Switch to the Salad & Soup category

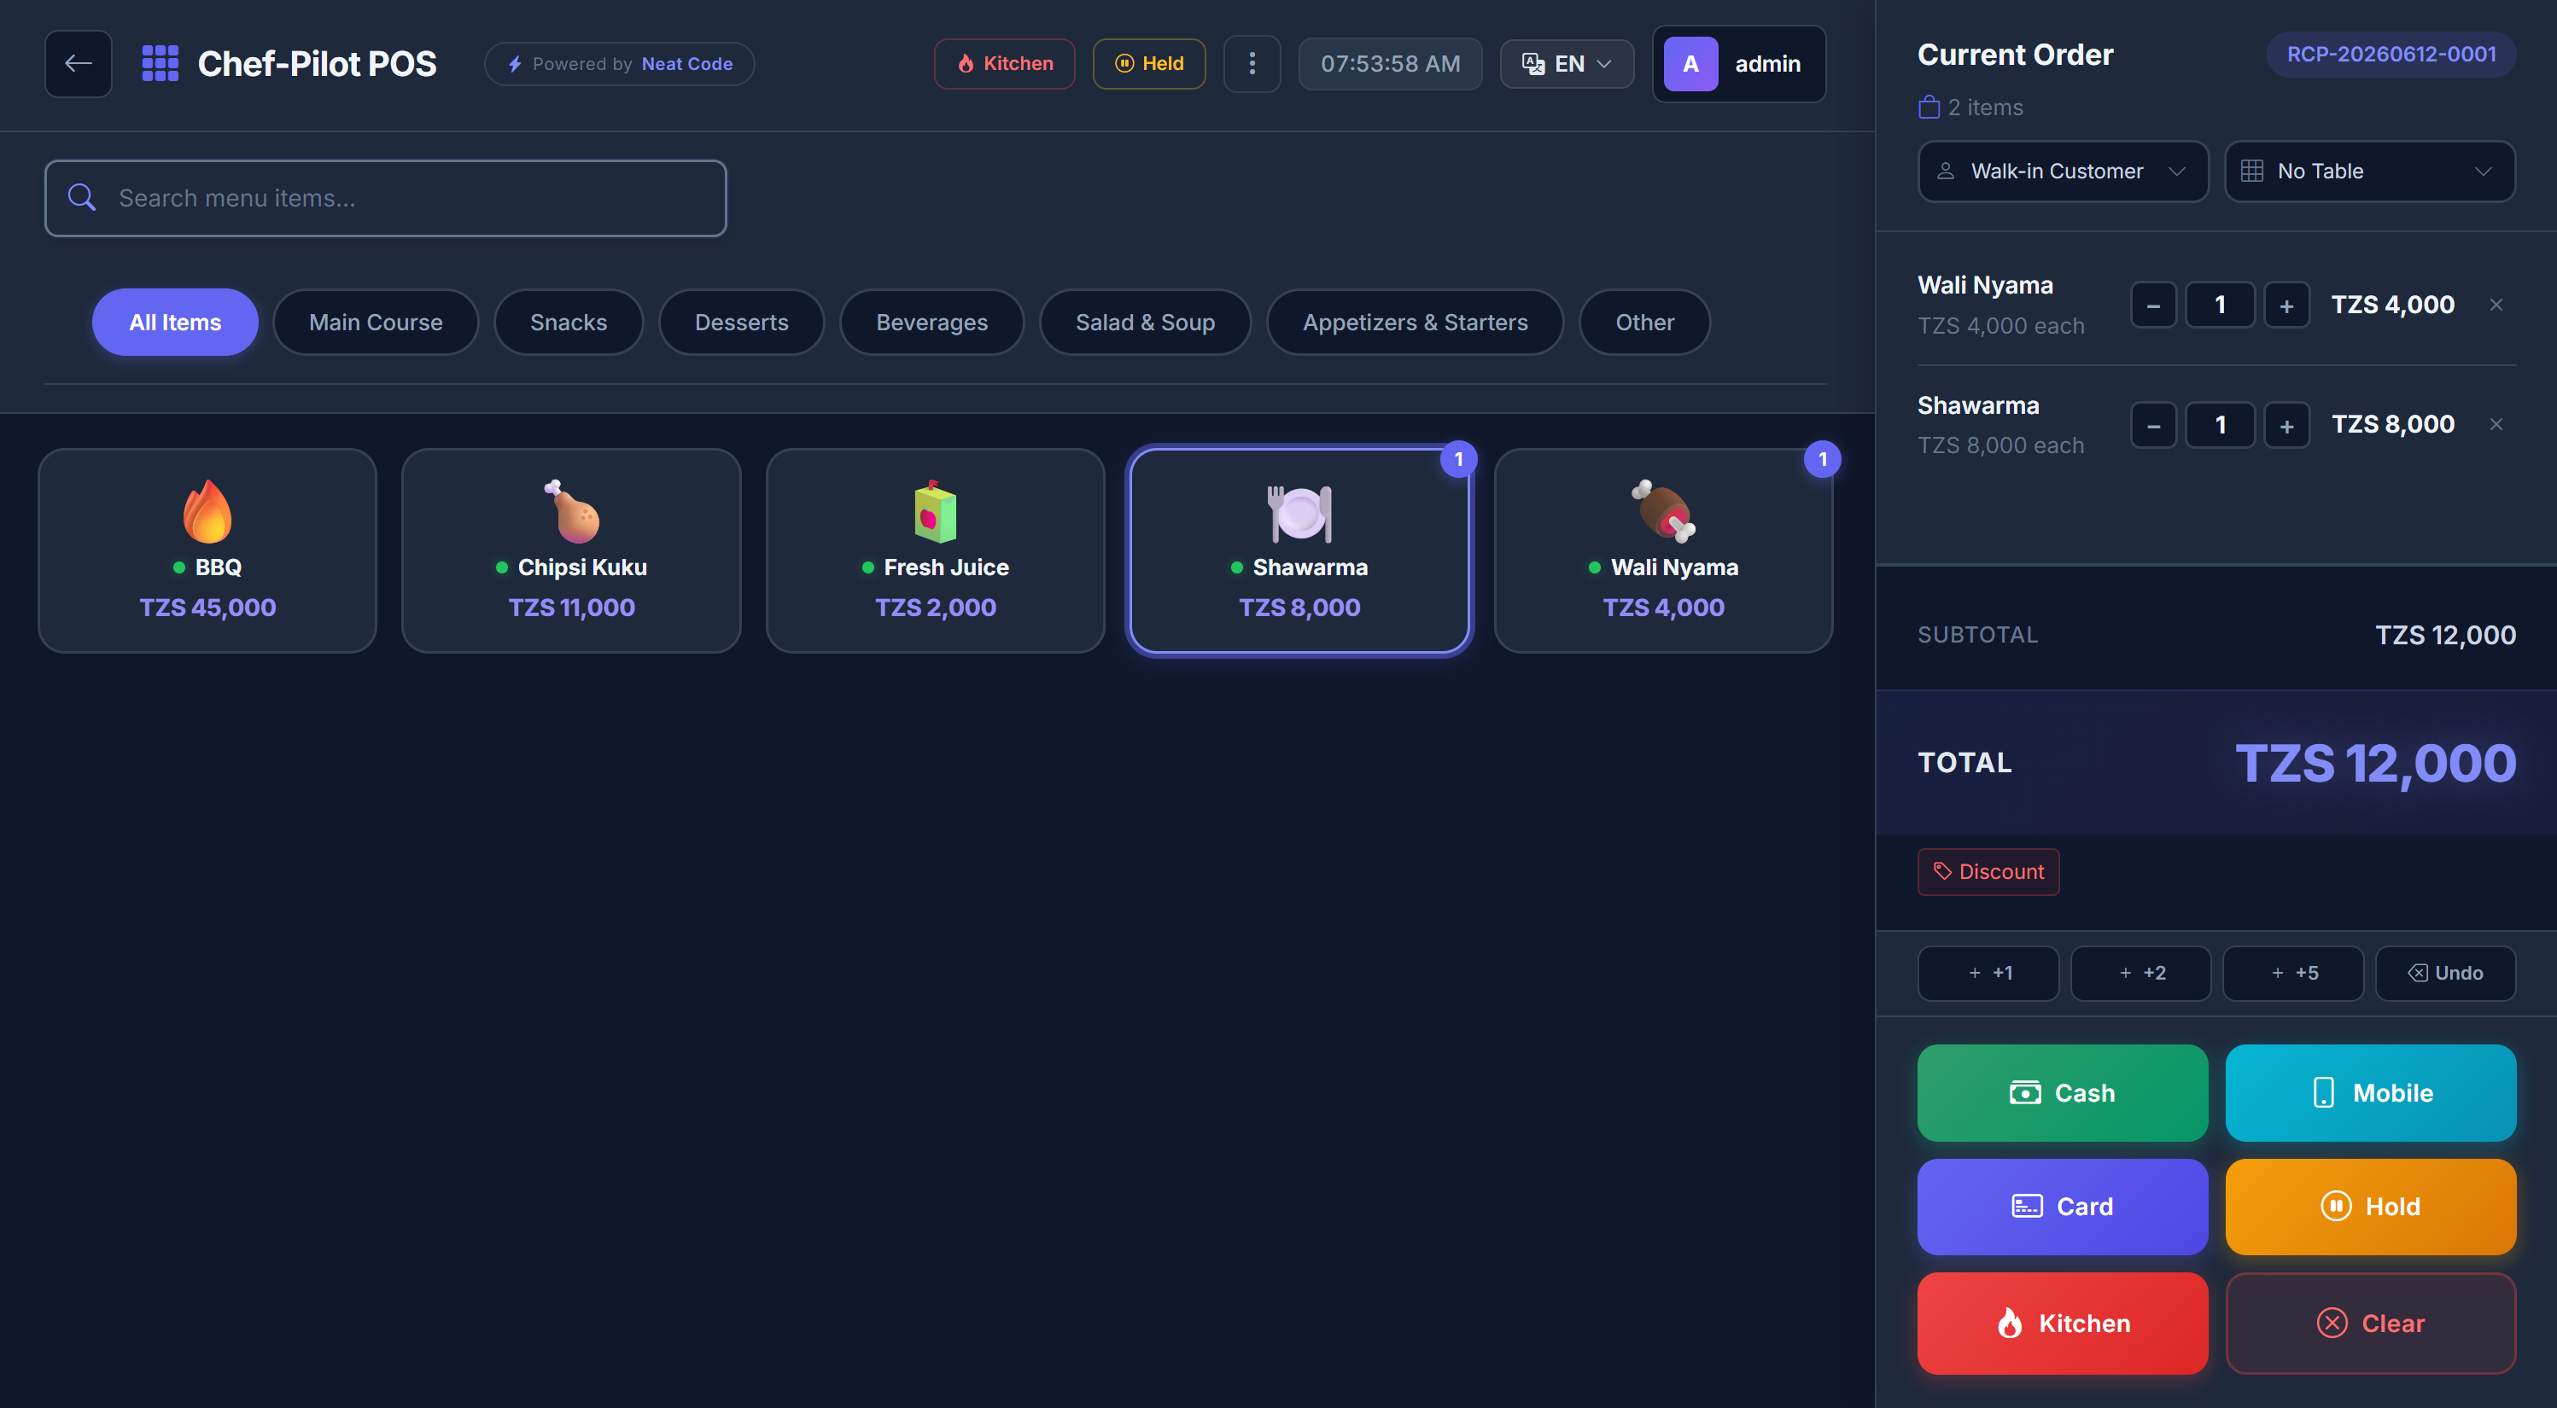pyautogui.click(x=1145, y=323)
